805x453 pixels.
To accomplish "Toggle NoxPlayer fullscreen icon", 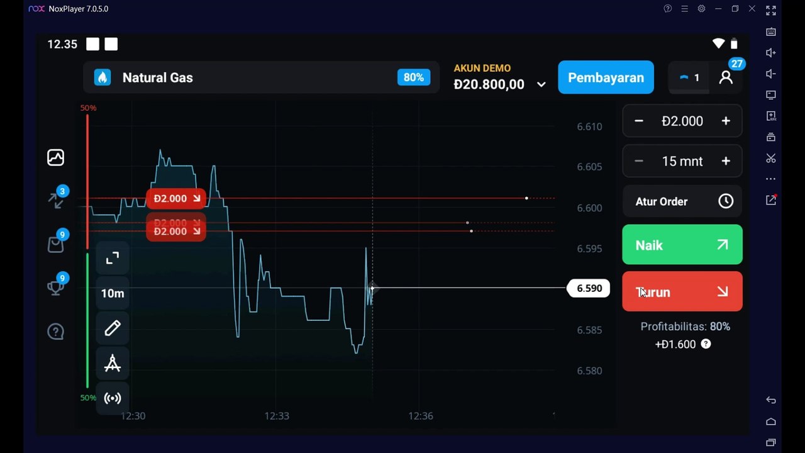I will (771, 10).
